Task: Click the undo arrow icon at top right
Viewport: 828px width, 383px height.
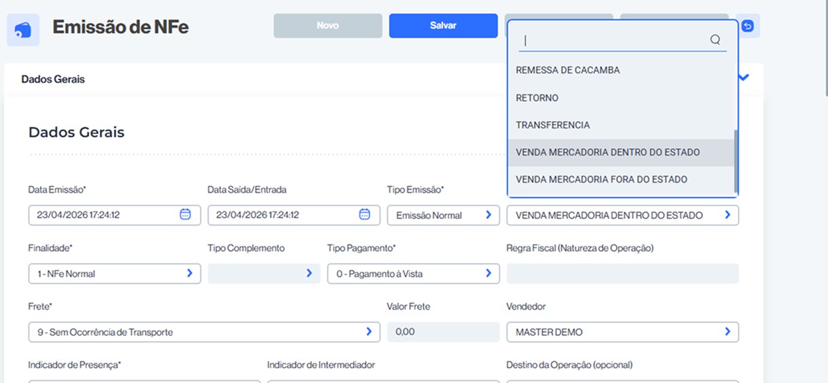Action: tap(748, 26)
